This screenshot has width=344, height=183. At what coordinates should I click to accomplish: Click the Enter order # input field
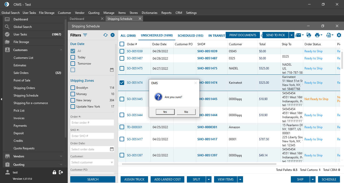pyautogui.click(x=92, y=123)
